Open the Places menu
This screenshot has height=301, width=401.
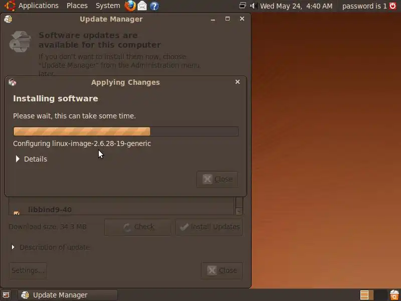pyautogui.click(x=77, y=6)
